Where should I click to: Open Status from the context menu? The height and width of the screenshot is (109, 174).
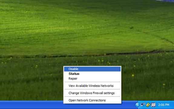pos(92,74)
